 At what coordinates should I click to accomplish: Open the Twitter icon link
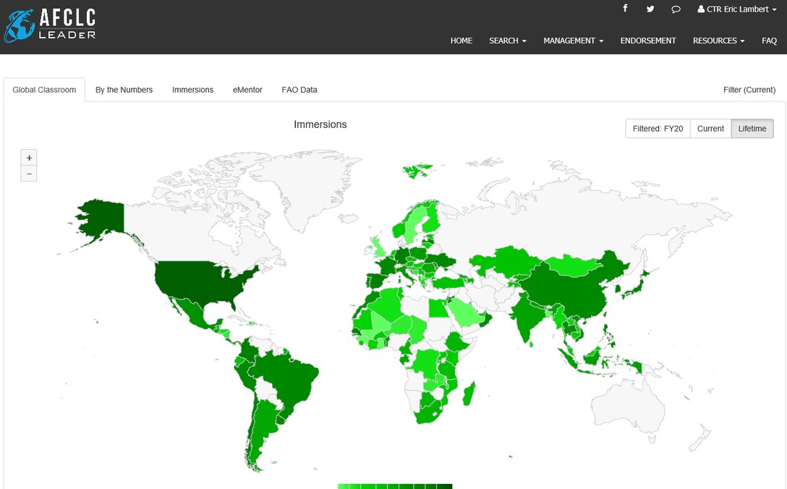click(x=650, y=9)
